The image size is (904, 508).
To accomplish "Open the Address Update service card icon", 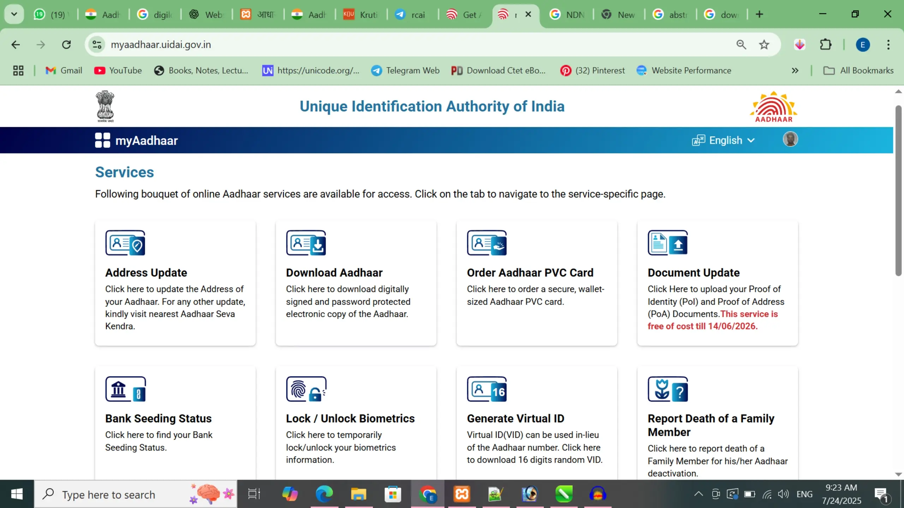I will tap(125, 243).
